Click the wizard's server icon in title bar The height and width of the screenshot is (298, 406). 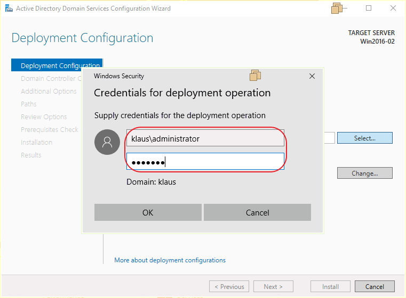point(9,9)
